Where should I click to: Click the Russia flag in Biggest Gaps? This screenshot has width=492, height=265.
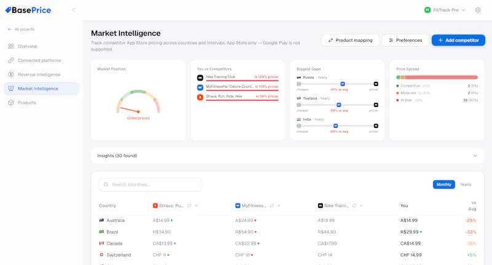coord(299,77)
